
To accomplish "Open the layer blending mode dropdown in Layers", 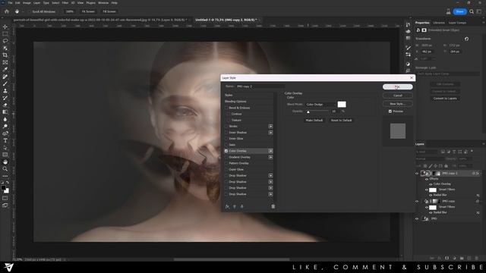I will click(x=429, y=158).
